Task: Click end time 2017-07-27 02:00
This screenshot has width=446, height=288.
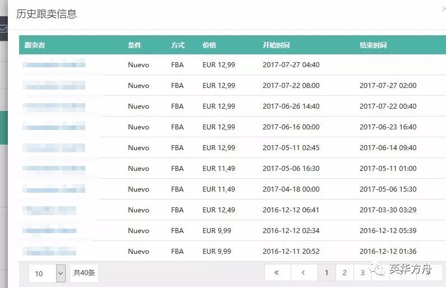Action: point(388,86)
